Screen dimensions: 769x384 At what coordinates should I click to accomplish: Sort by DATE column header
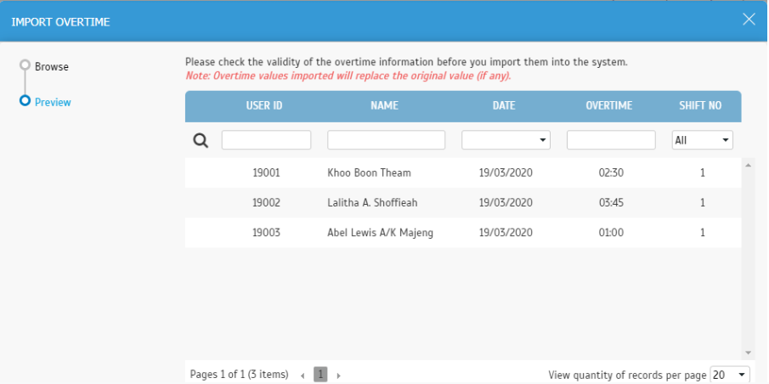tap(504, 105)
